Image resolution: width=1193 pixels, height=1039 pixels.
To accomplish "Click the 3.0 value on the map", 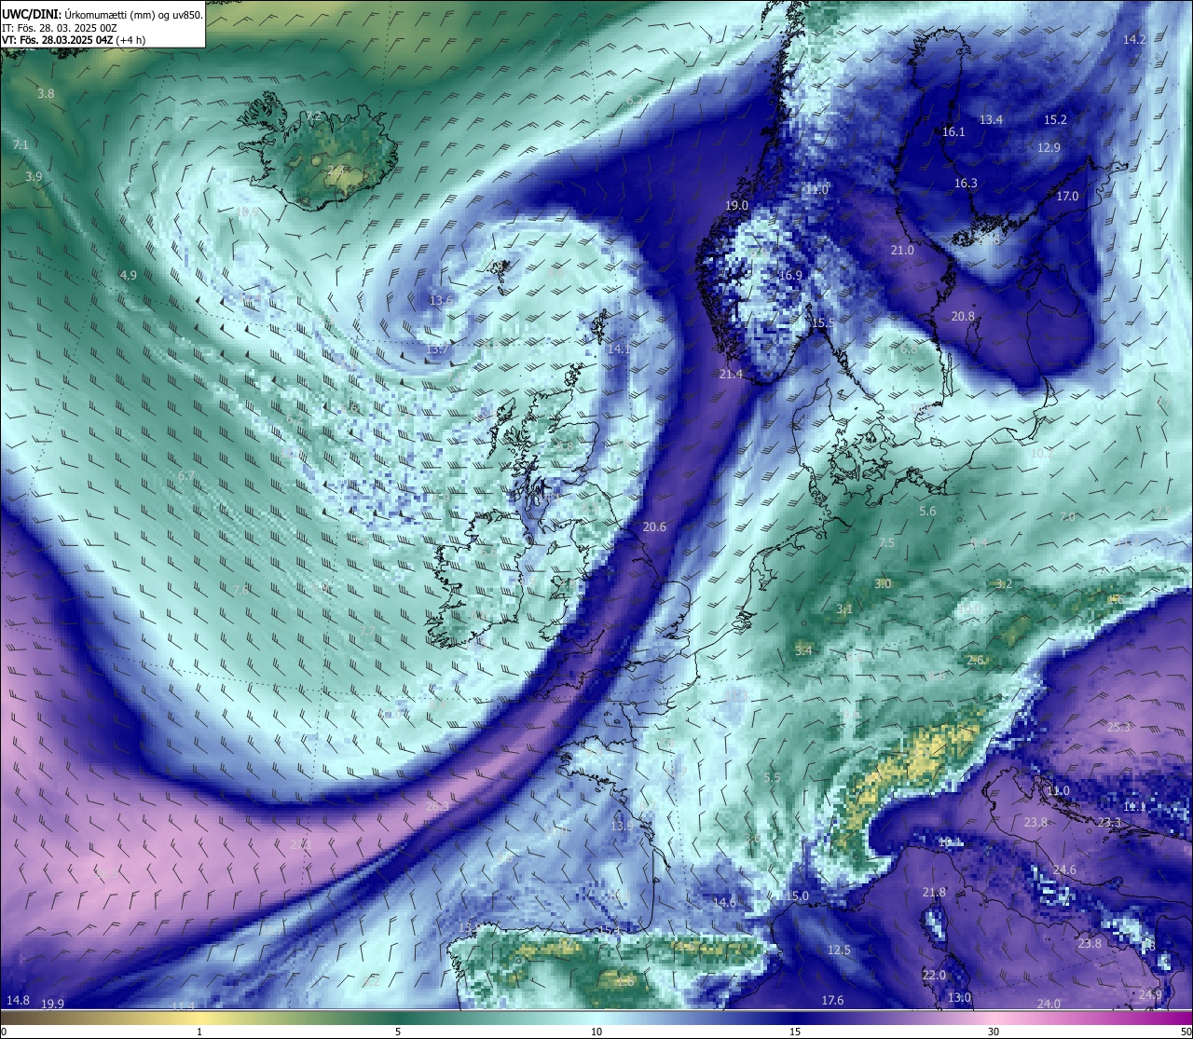I will tap(883, 584).
